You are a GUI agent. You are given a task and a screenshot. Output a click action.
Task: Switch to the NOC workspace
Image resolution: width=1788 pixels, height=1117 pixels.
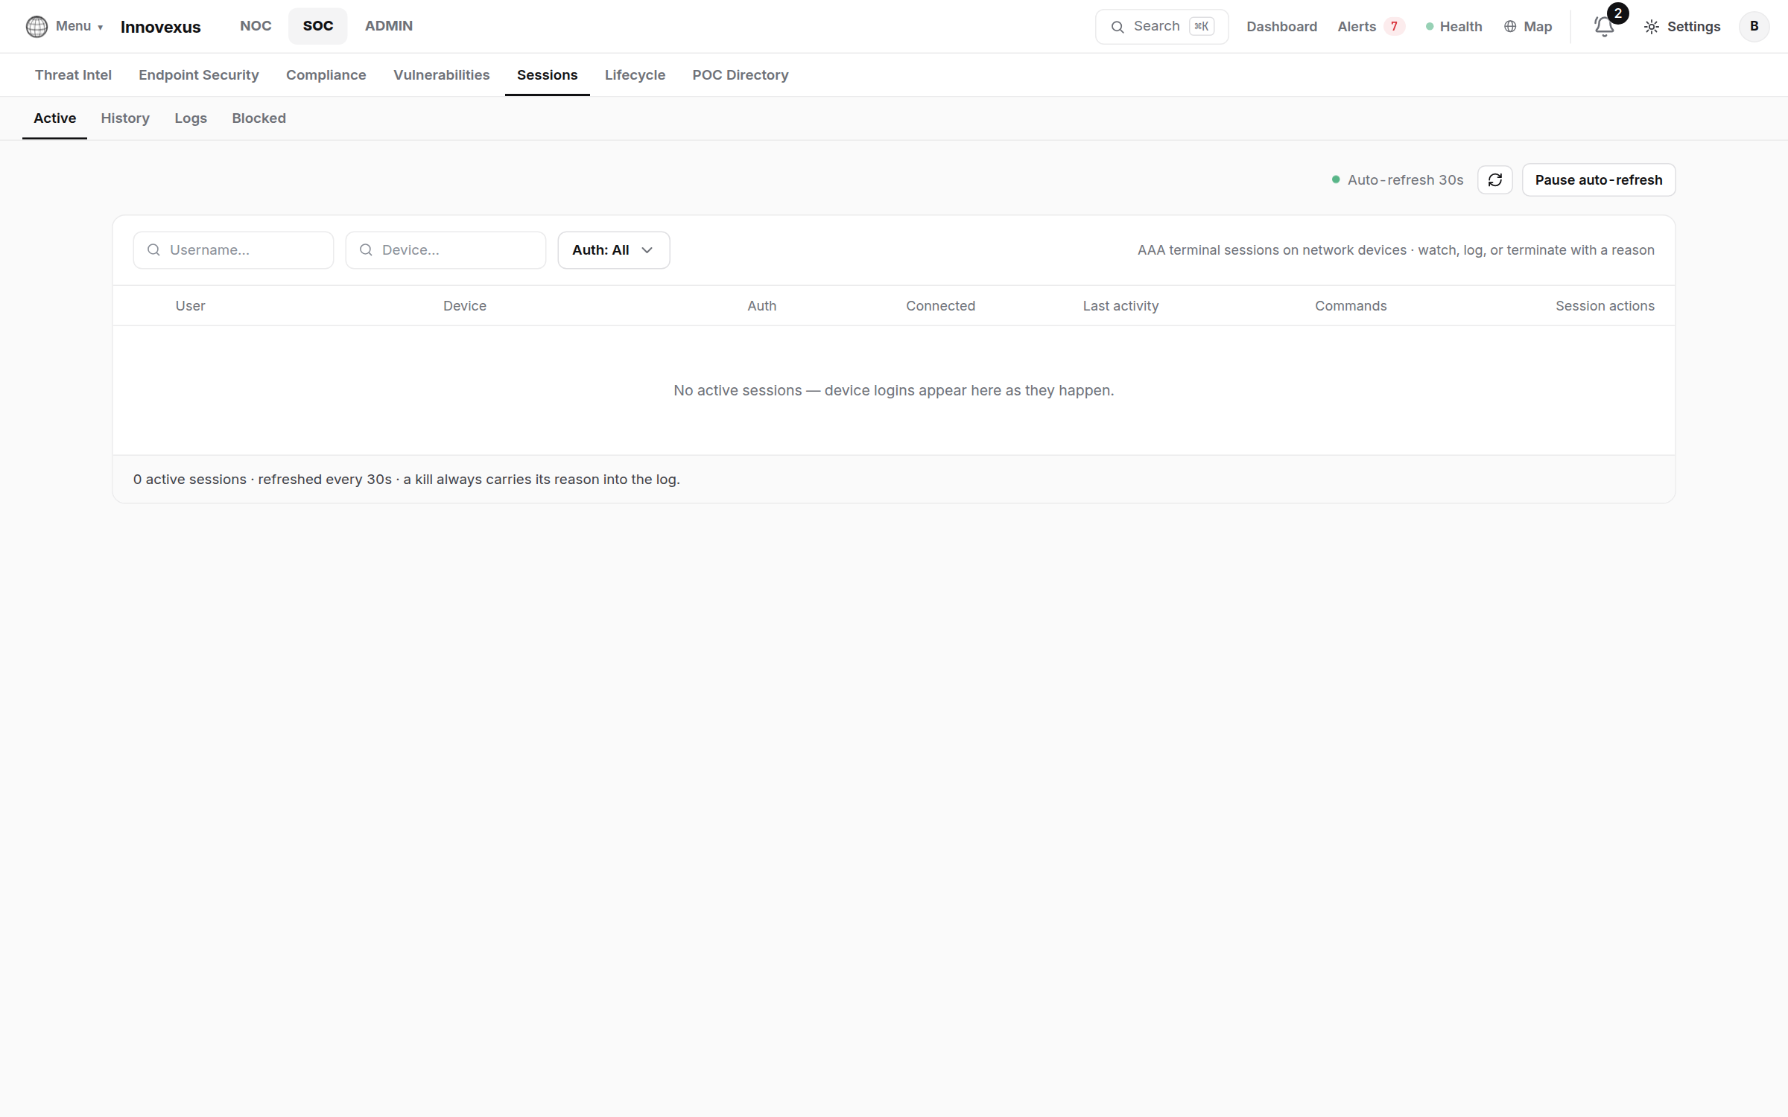pyautogui.click(x=256, y=26)
